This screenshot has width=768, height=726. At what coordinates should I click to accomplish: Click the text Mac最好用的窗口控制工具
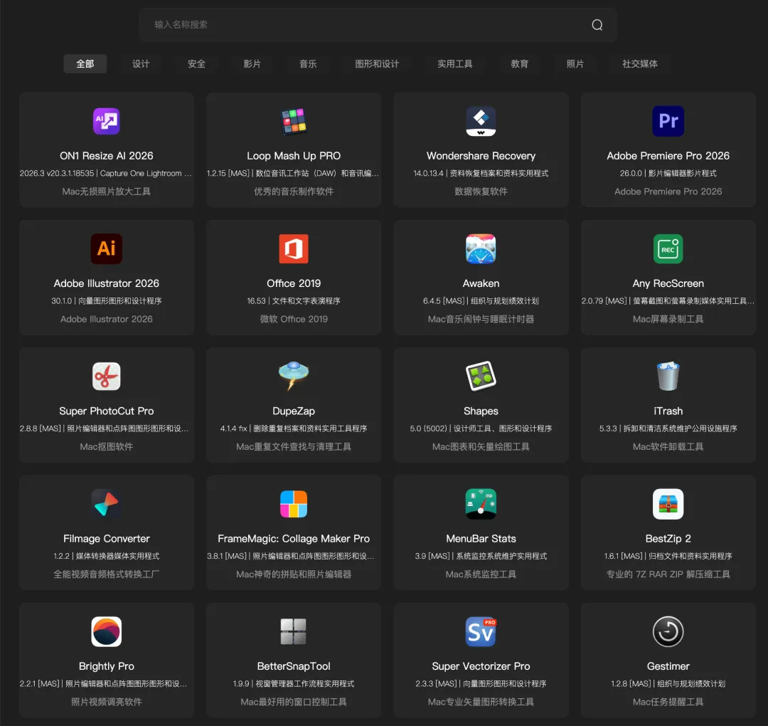pyautogui.click(x=294, y=702)
